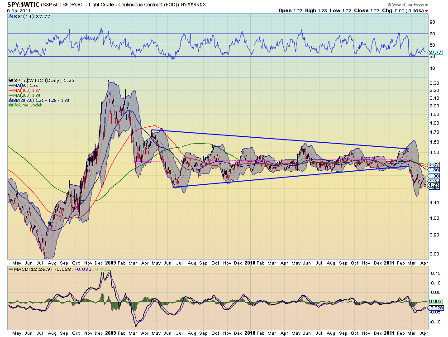The image size is (448, 337).
Task: Click the 1.35 MA(50) price tag
Action: [x=434, y=170]
